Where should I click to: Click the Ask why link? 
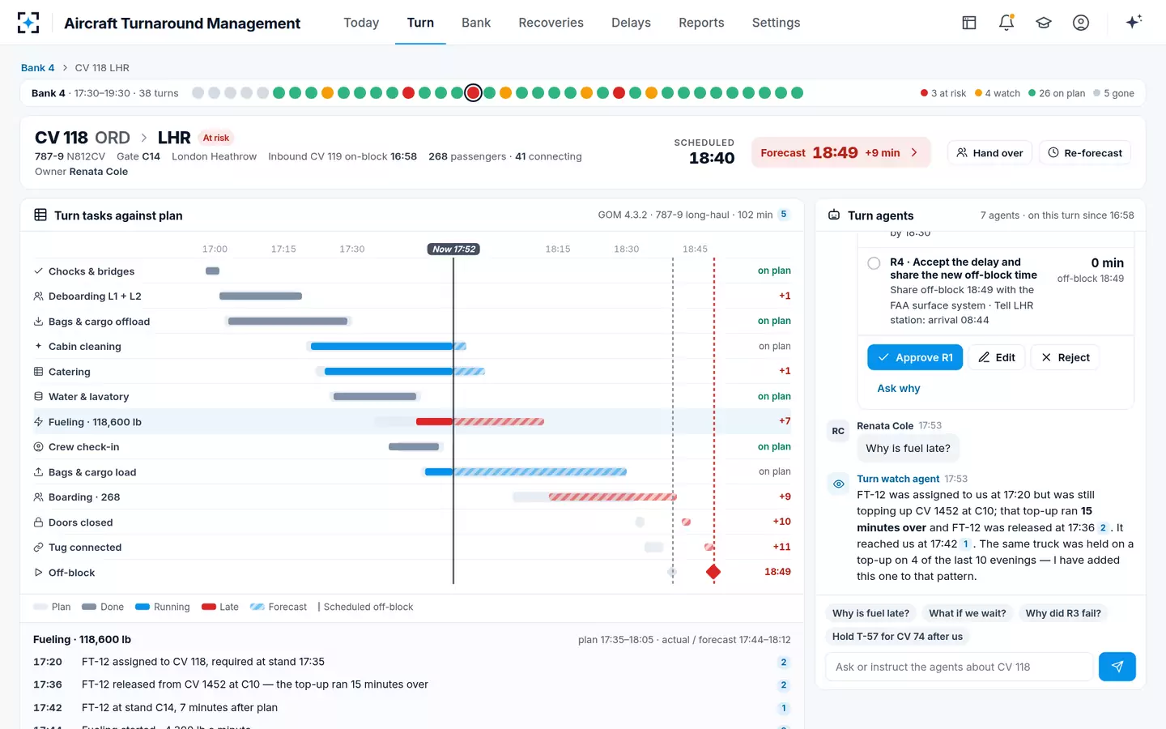(899, 389)
